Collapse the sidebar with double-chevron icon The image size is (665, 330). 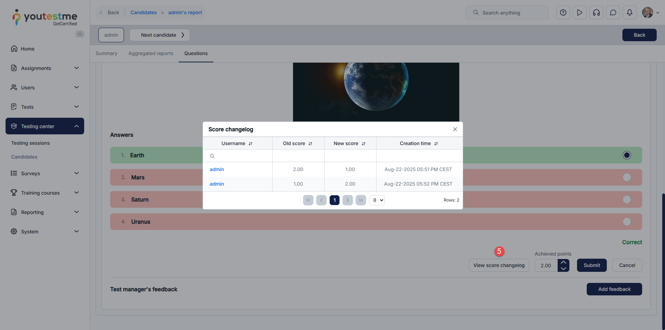tap(80, 34)
